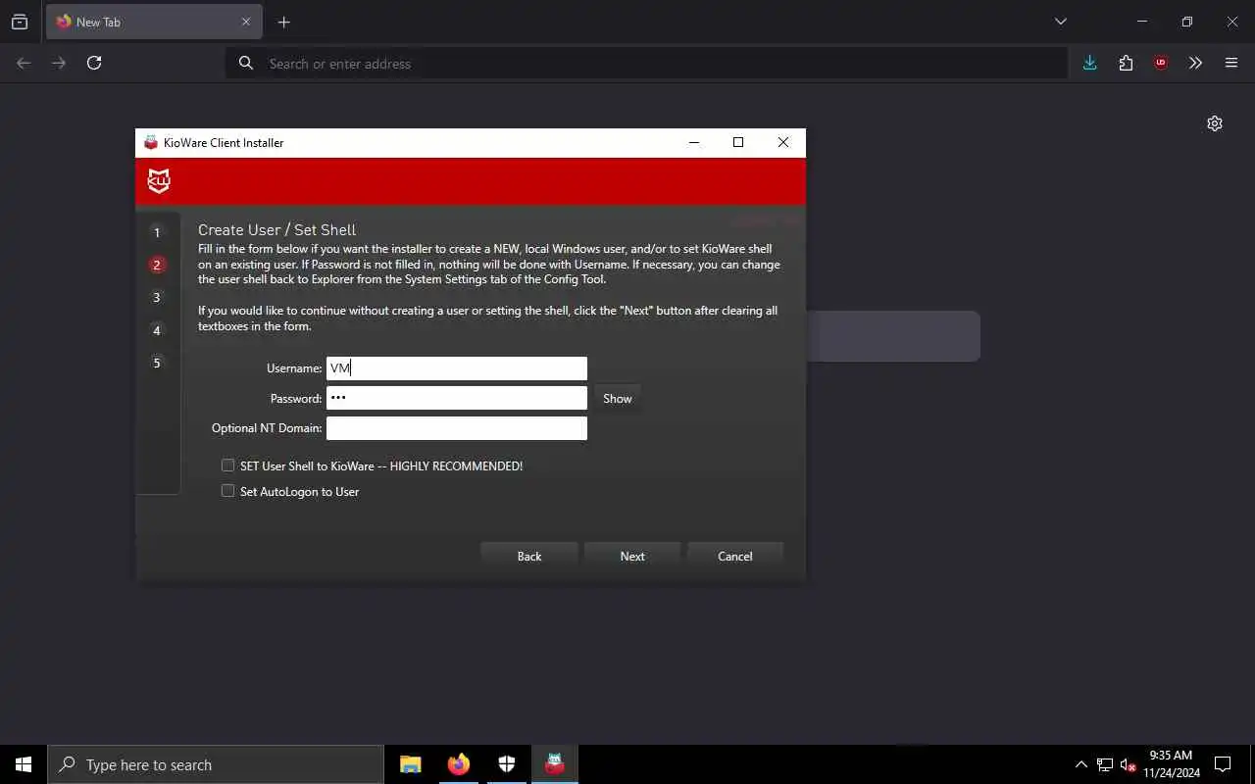Screen dimensions: 1255x784
Task: Show hidden system tray icons
Action: pos(1081,764)
